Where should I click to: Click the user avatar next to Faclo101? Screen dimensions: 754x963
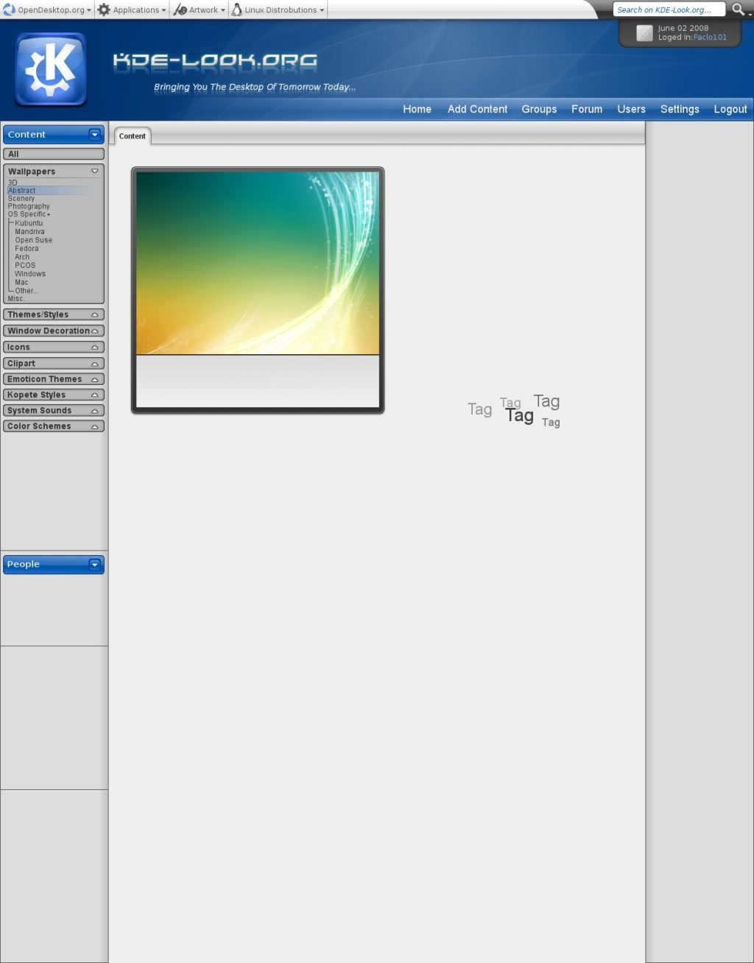tap(644, 33)
